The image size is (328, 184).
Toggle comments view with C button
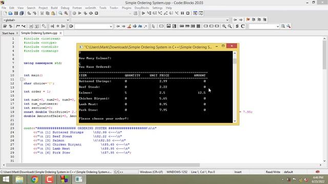pos(242,26)
